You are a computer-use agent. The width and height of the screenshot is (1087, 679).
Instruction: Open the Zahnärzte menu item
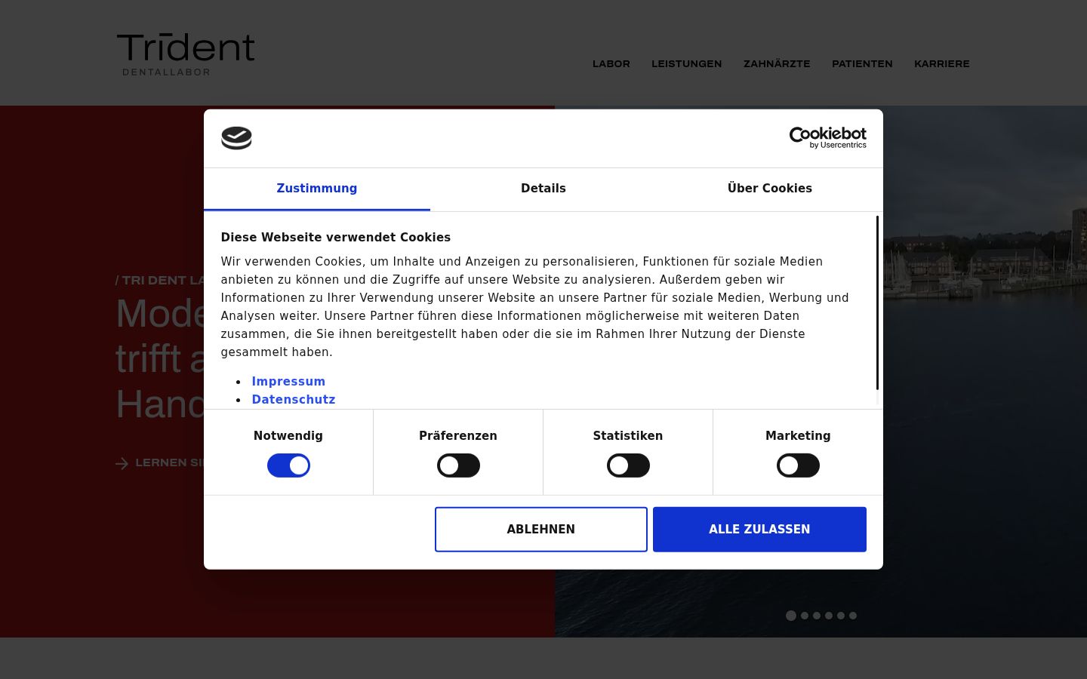coord(777,64)
